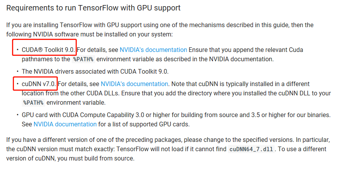Click 'for a list of supported GPU cards' text

click(145, 124)
